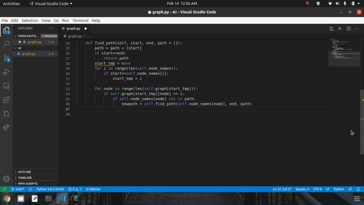This screenshot has height=205, width=364.
Task: Select graph.py in the AI folder
Action: tap(29, 54)
